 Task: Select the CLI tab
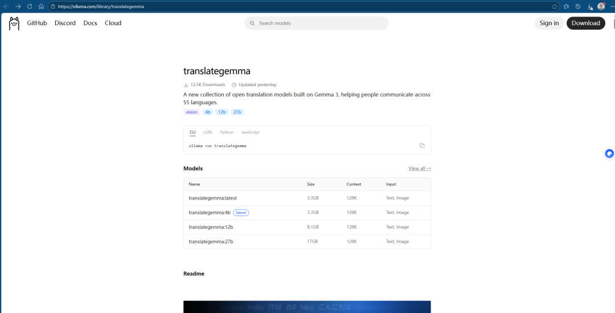192,132
